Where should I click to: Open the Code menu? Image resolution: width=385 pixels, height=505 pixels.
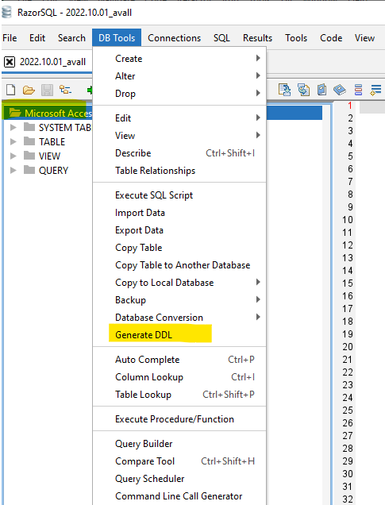coord(331,37)
